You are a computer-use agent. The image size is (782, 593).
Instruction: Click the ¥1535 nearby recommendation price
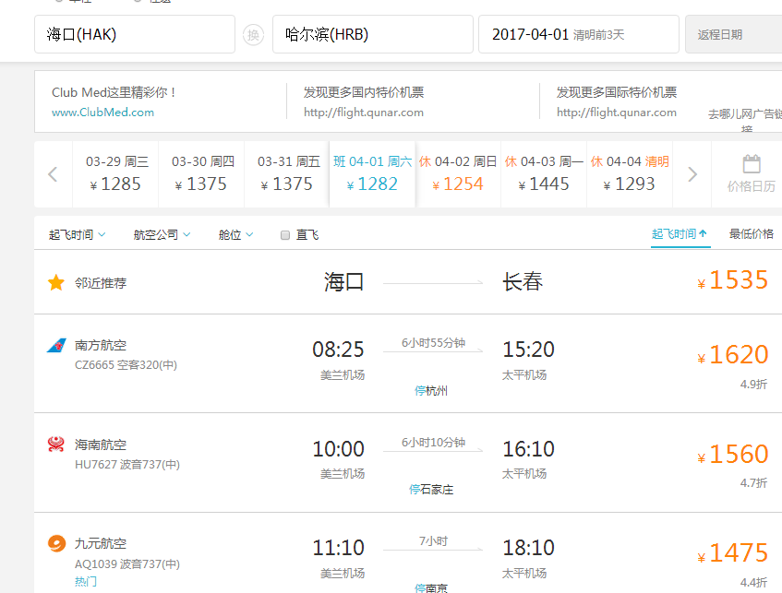pyautogui.click(x=733, y=280)
